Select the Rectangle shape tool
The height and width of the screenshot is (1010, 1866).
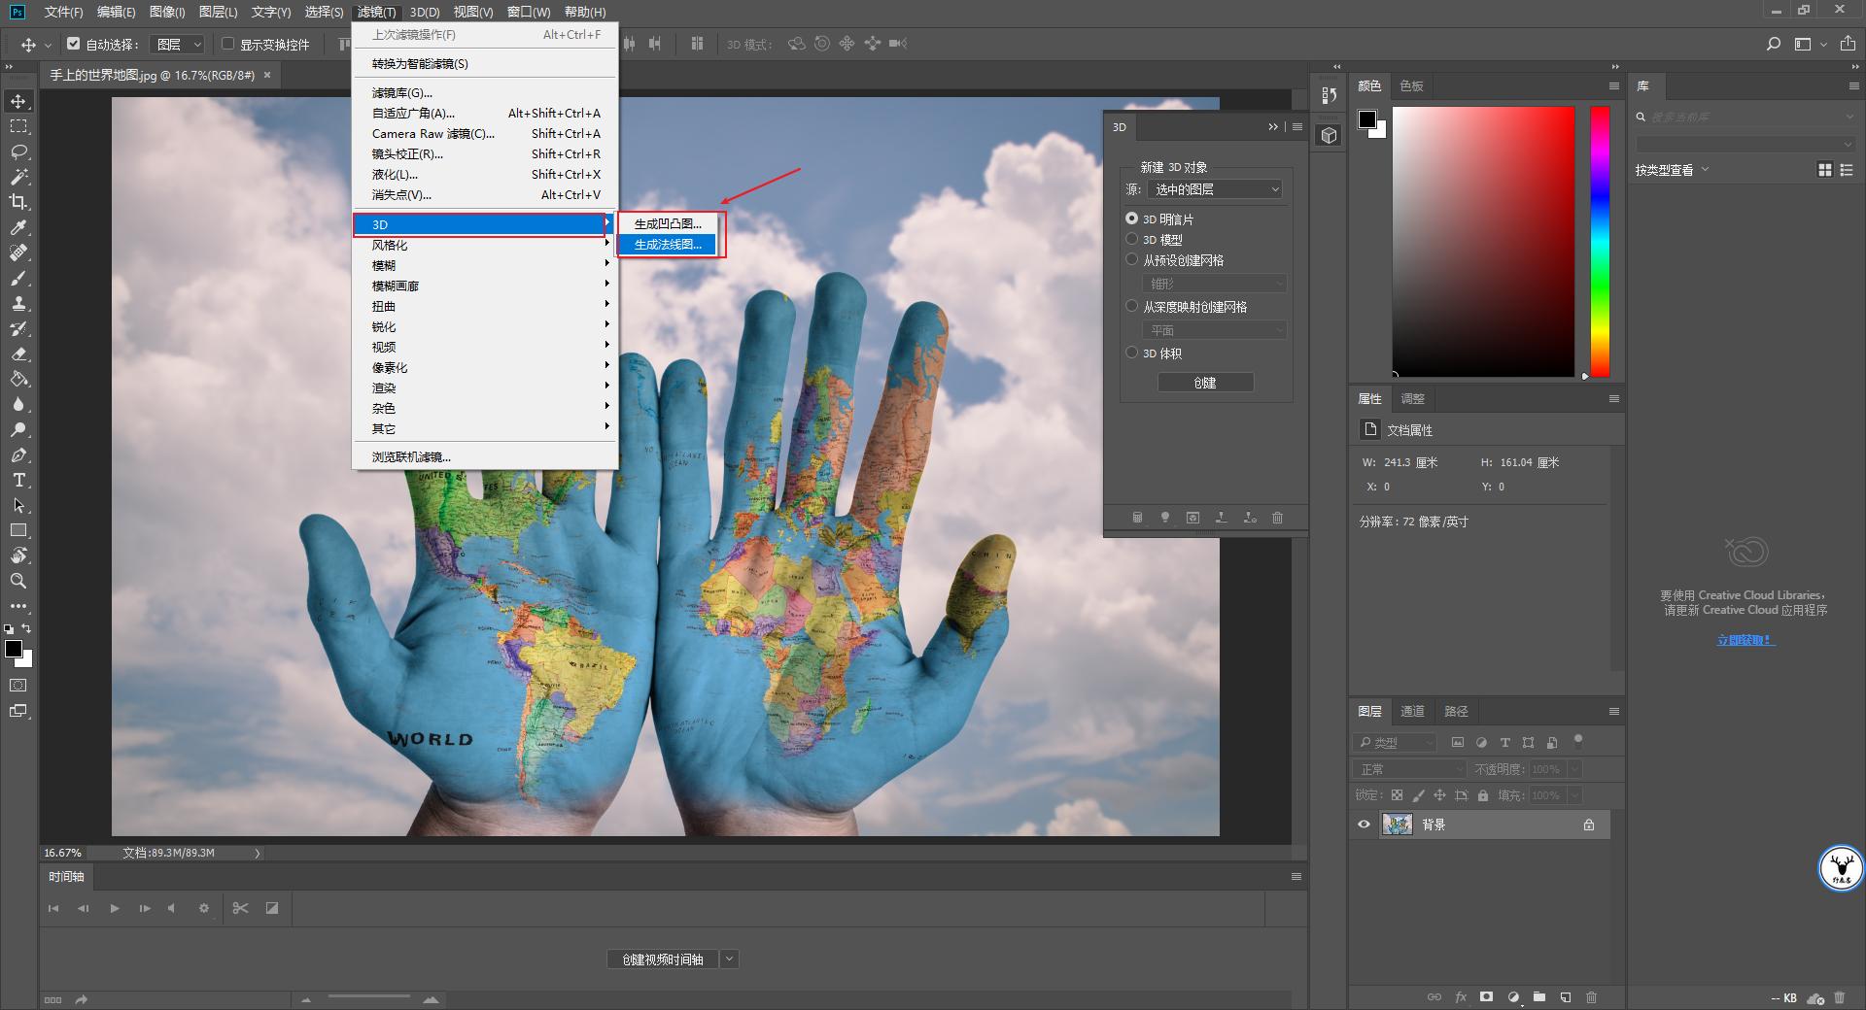tap(17, 530)
